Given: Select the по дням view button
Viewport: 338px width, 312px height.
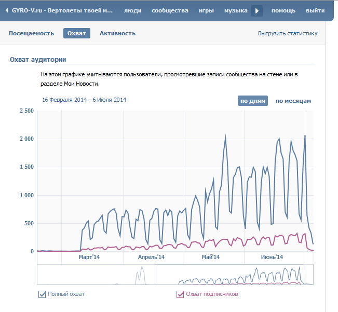Looking at the screenshot, I should point(252,101).
